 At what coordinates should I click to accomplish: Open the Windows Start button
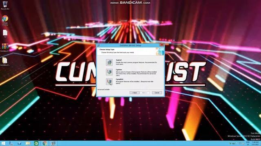pos(3,143)
